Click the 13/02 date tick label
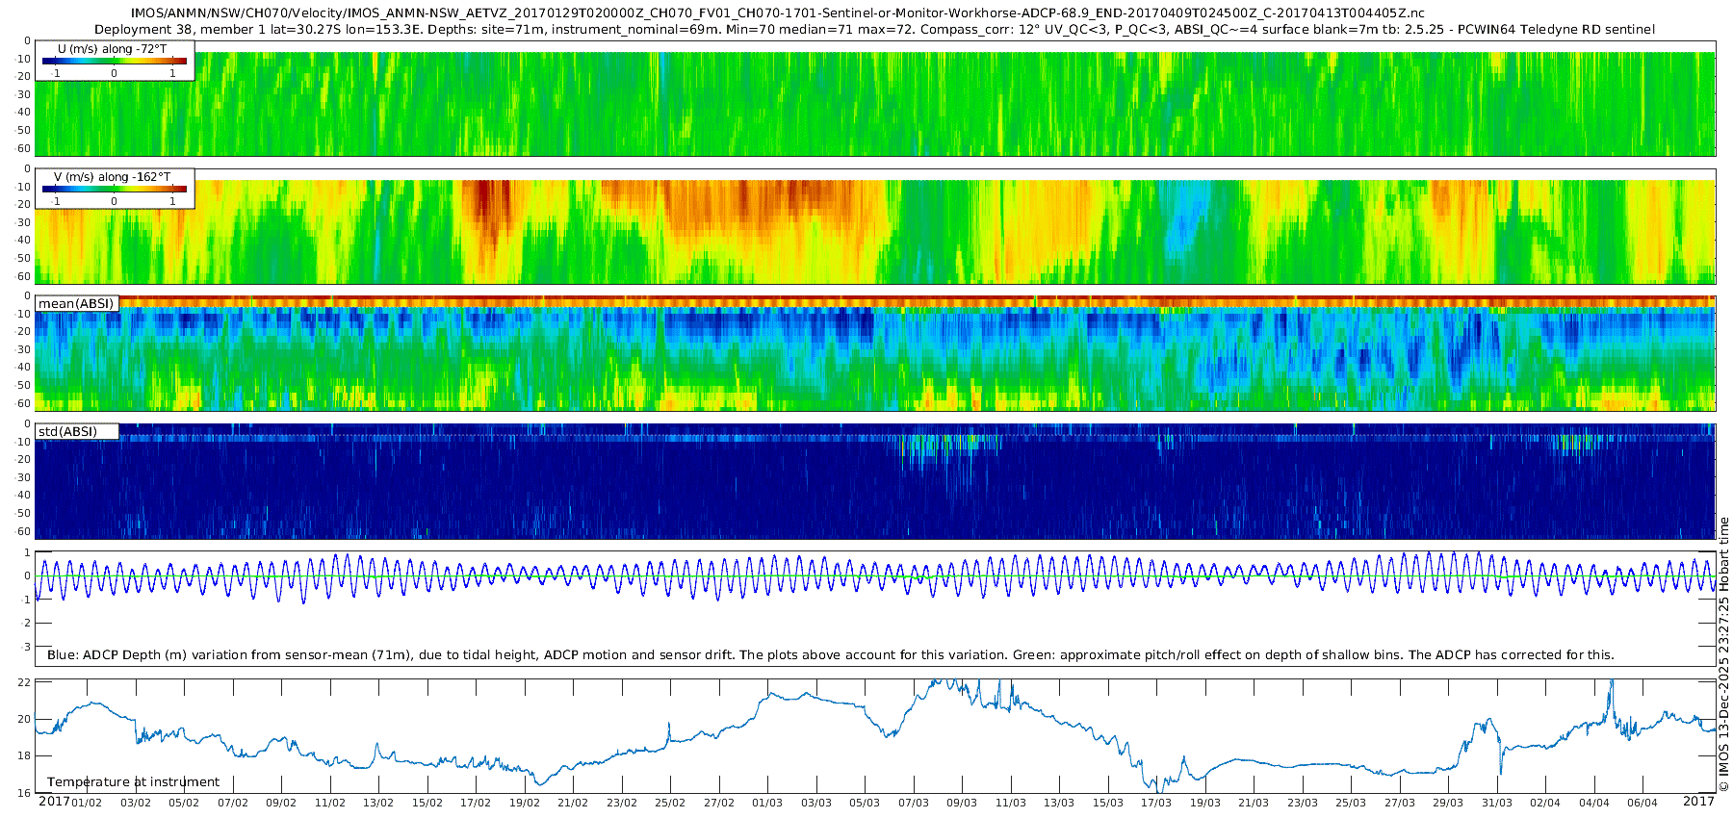The height and width of the screenshot is (818, 1733). click(x=378, y=803)
